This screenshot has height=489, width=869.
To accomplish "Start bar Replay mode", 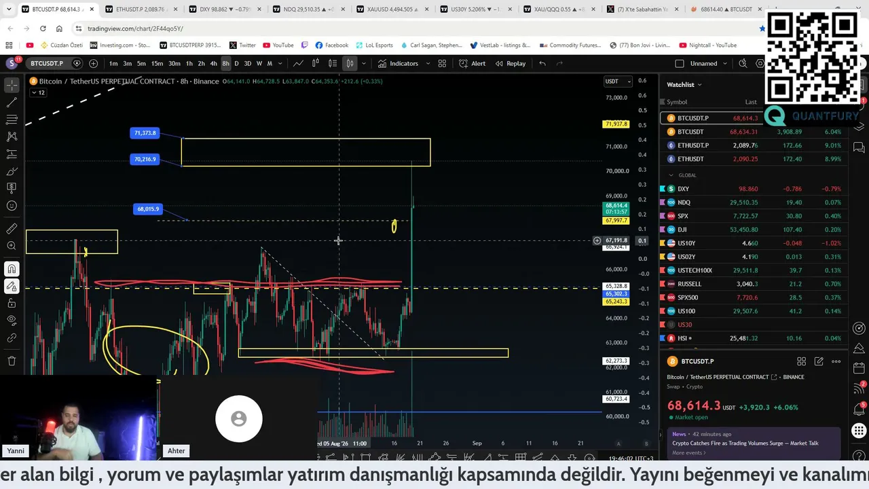I will point(511,63).
